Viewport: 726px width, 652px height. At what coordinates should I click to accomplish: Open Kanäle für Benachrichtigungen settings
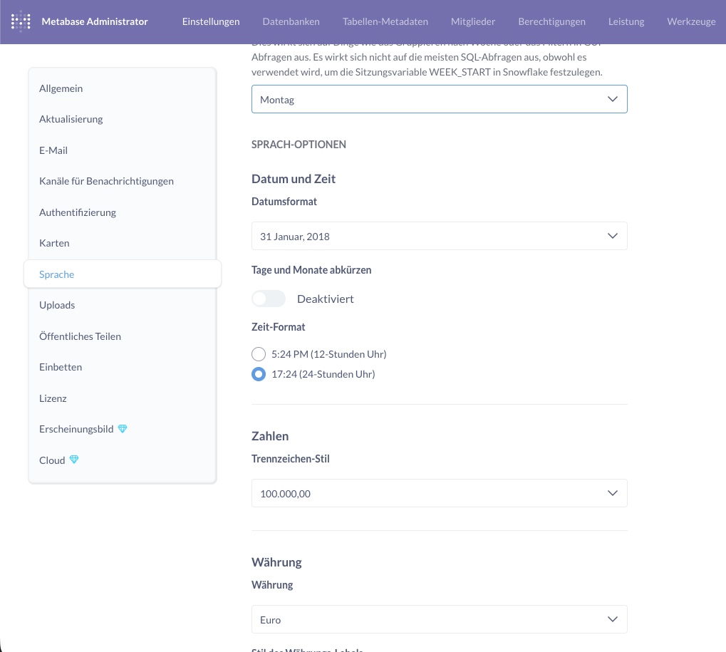(106, 181)
